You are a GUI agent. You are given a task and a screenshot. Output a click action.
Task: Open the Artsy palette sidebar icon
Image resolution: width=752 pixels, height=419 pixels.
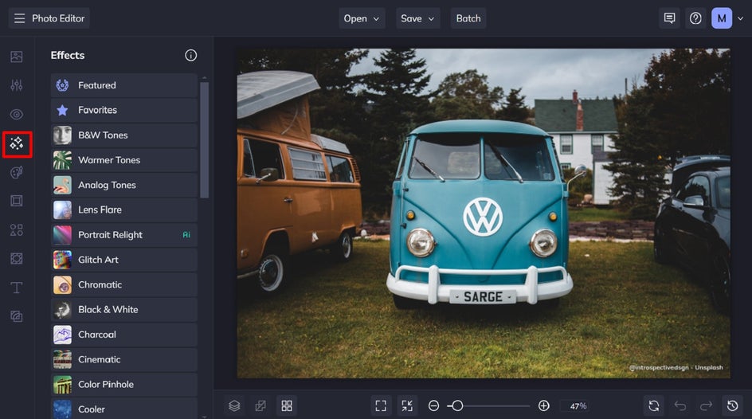point(17,173)
